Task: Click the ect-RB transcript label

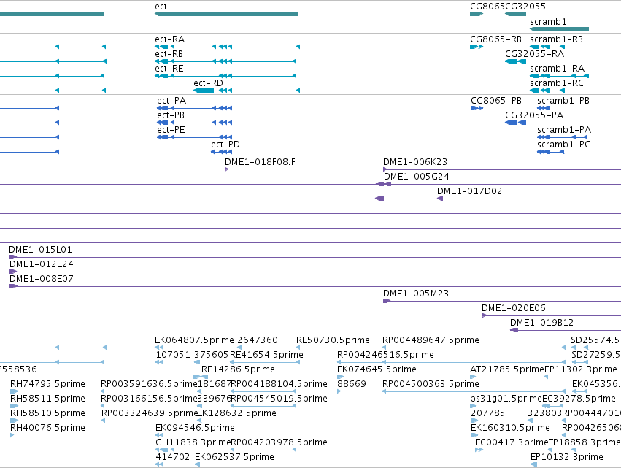Action: point(169,54)
